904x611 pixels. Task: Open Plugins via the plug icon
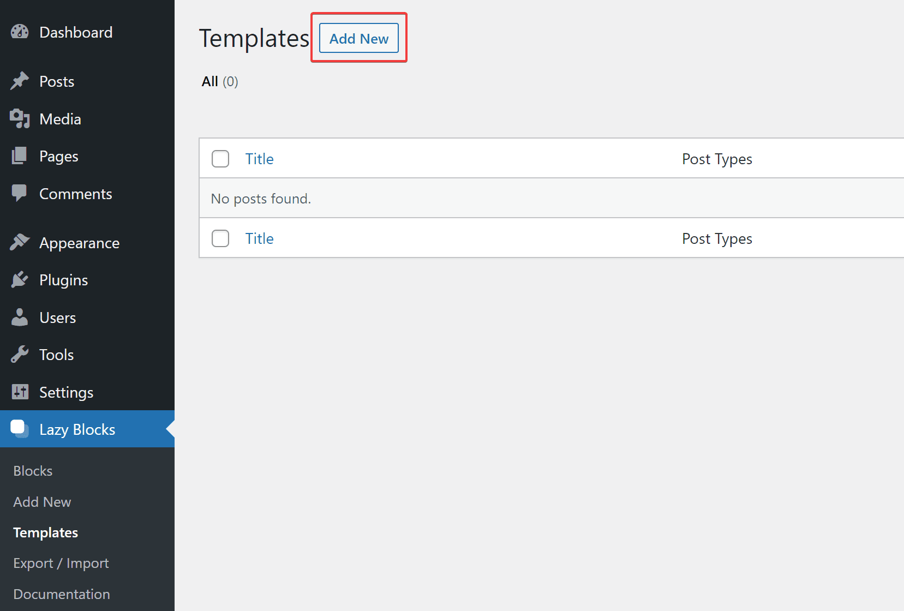[x=20, y=279]
